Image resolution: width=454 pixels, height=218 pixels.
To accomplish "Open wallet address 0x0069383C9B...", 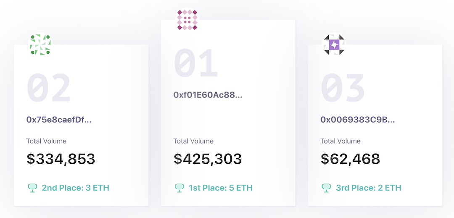I will (358, 120).
